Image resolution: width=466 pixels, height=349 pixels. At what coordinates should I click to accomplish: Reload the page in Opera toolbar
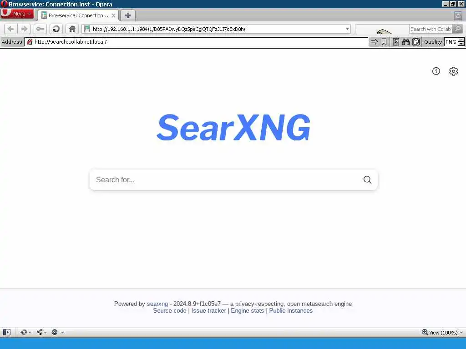click(56, 29)
